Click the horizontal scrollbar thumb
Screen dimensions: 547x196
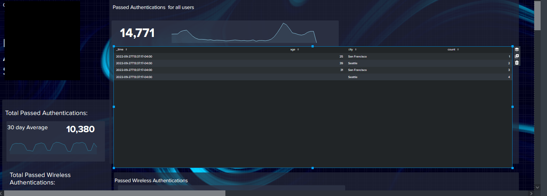pos(115,193)
